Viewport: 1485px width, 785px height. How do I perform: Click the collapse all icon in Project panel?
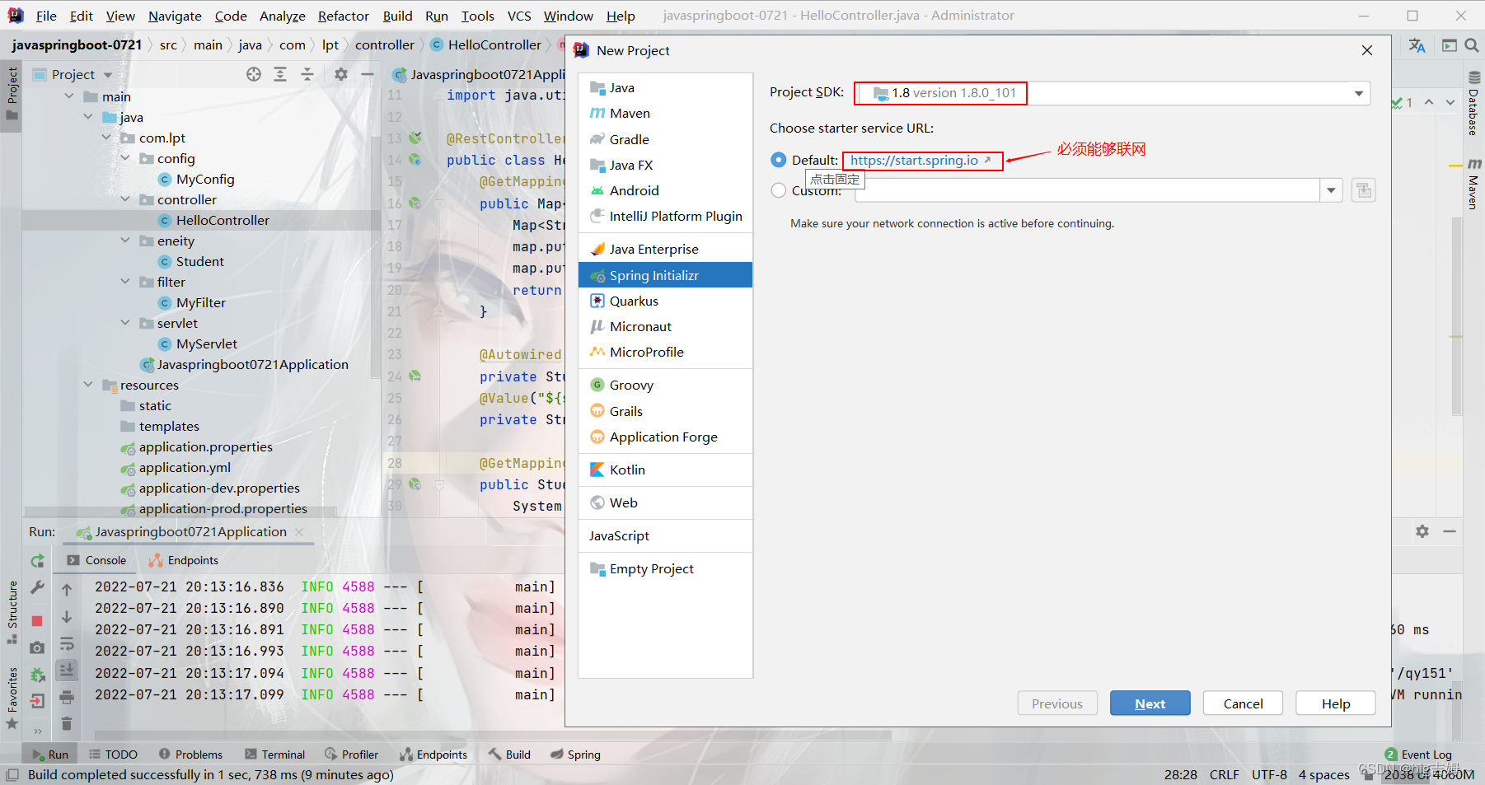307,74
